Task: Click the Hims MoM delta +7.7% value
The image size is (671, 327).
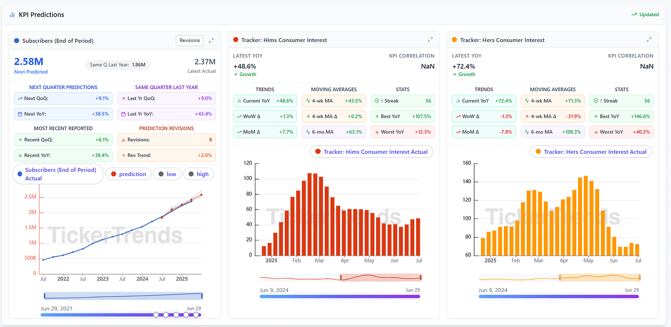Action: (286, 132)
